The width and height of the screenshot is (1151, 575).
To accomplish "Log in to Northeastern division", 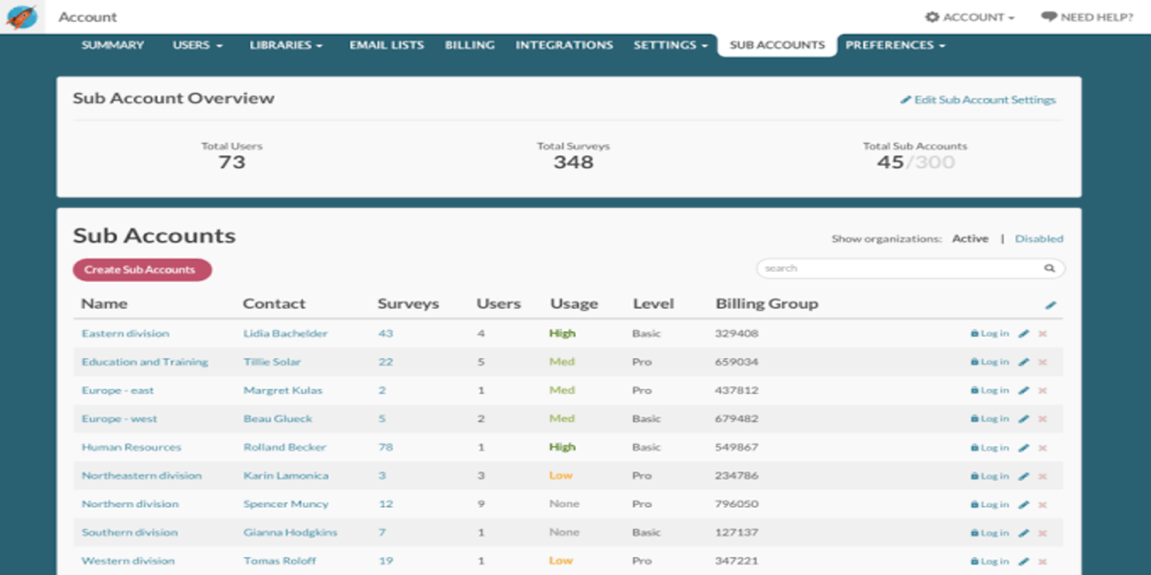I will click(x=989, y=476).
